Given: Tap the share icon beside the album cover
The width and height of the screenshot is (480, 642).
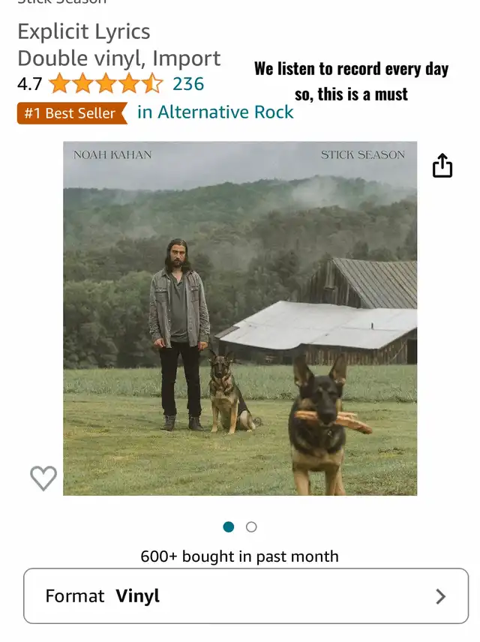Looking at the screenshot, I should pyautogui.click(x=442, y=165).
